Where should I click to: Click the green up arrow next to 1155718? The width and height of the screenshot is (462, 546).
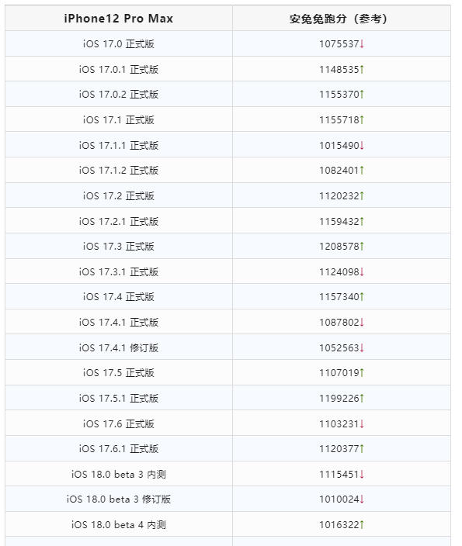[362, 119]
